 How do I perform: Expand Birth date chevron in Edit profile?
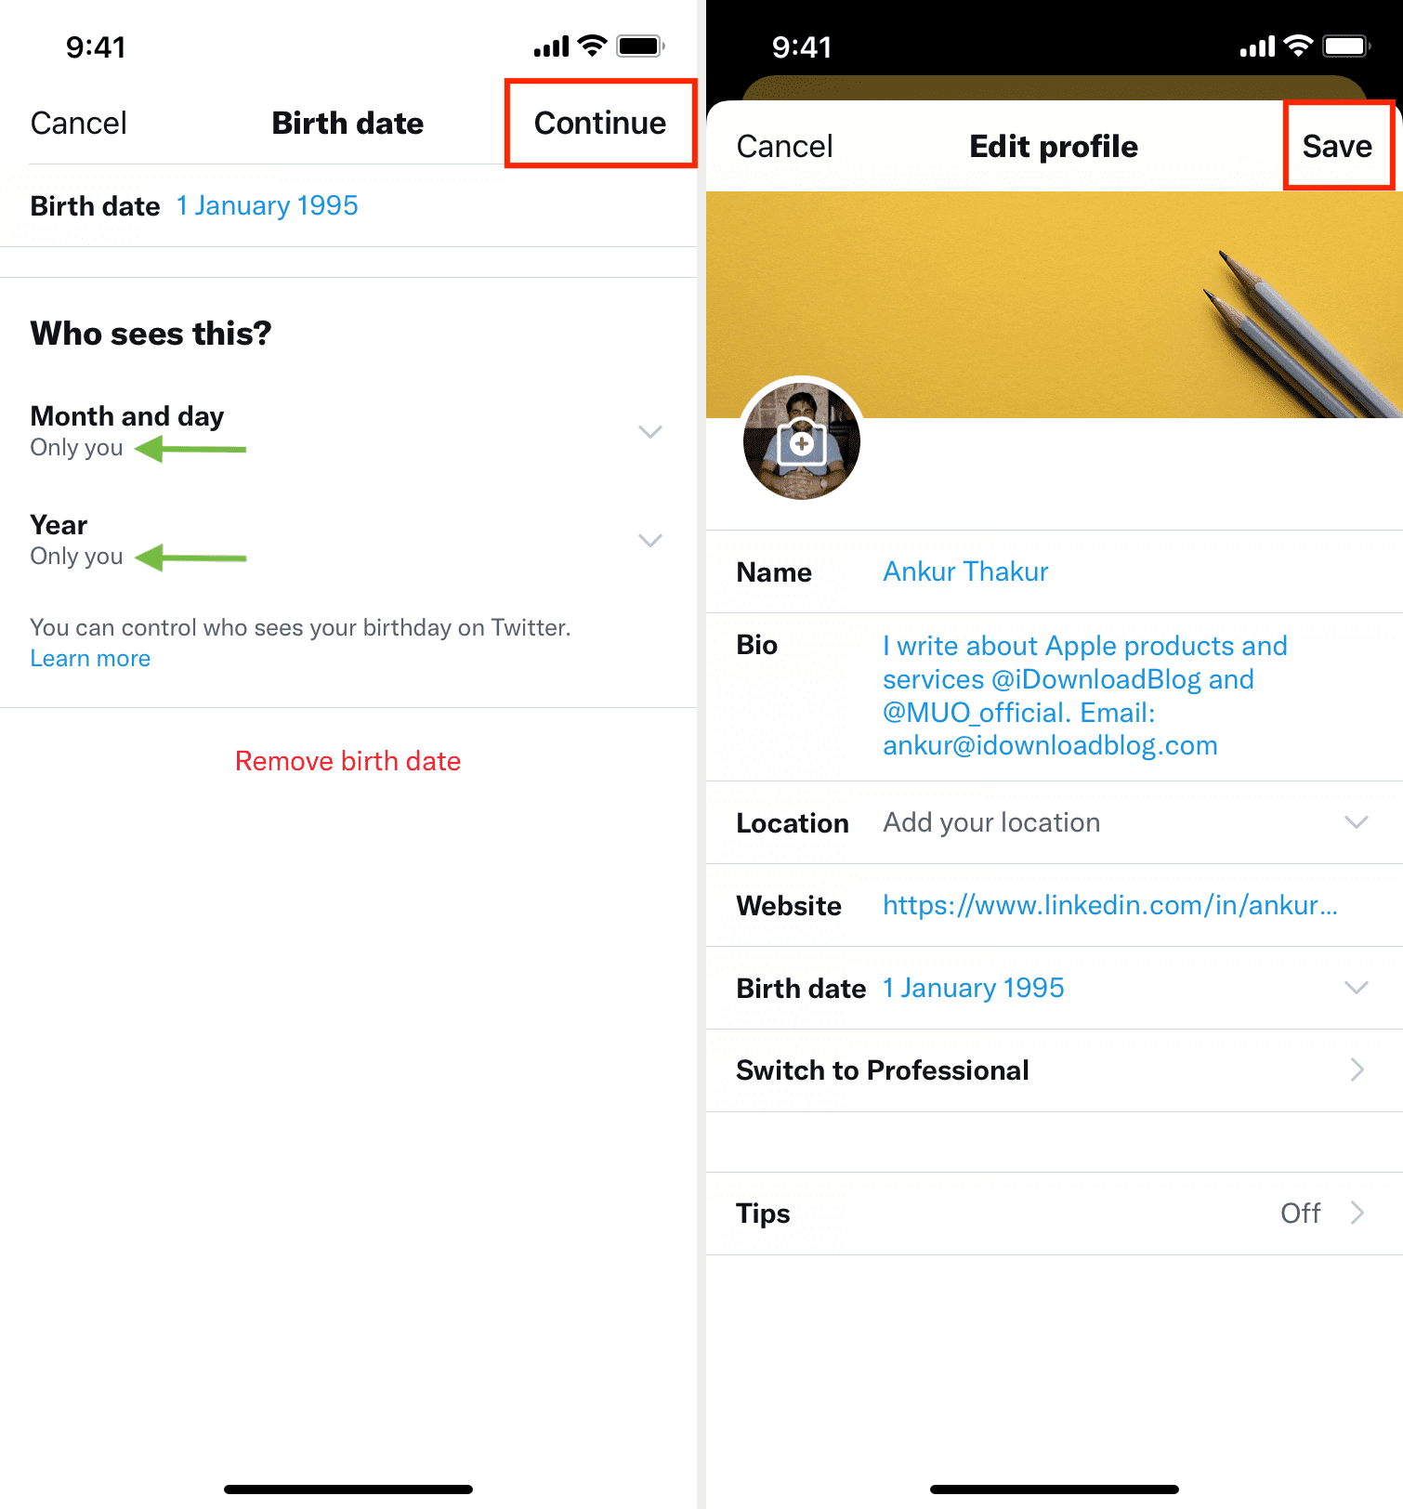point(1357,988)
